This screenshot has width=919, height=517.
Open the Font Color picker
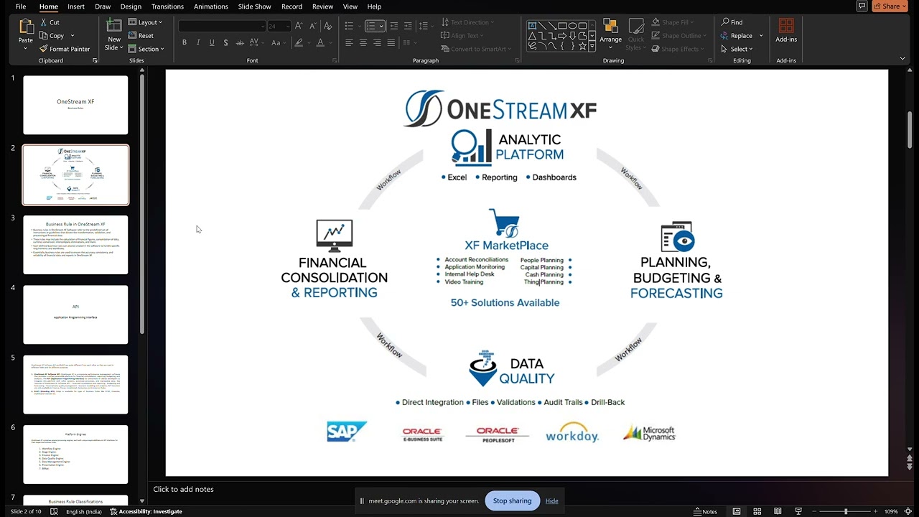pyautogui.click(x=320, y=42)
